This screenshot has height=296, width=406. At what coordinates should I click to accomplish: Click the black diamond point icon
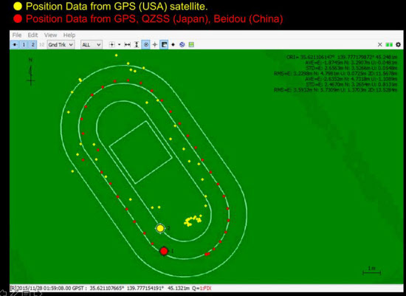(x=173, y=45)
